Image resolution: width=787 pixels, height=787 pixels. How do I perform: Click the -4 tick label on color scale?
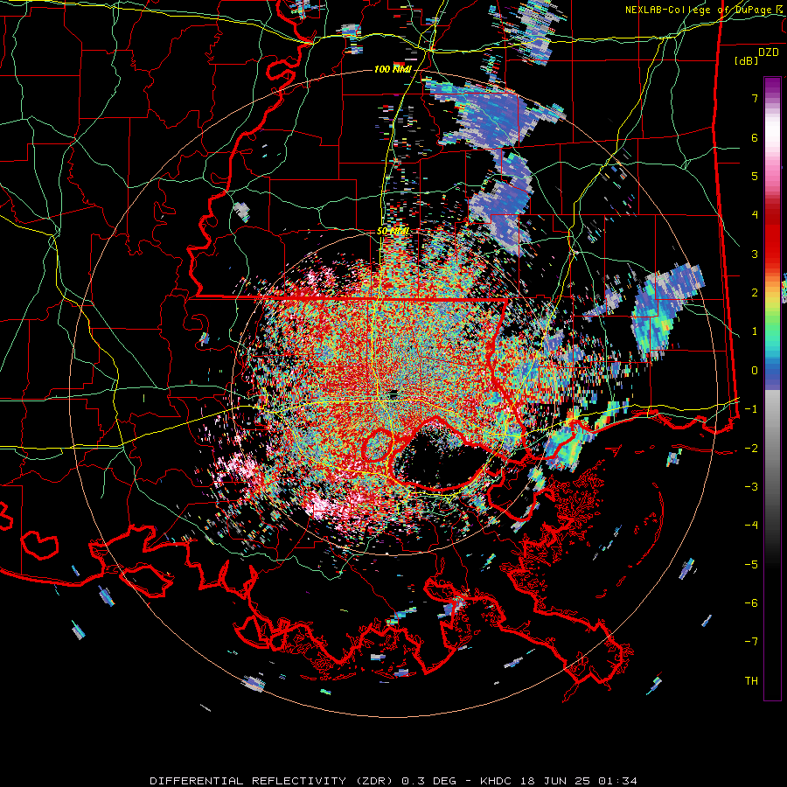[751, 526]
